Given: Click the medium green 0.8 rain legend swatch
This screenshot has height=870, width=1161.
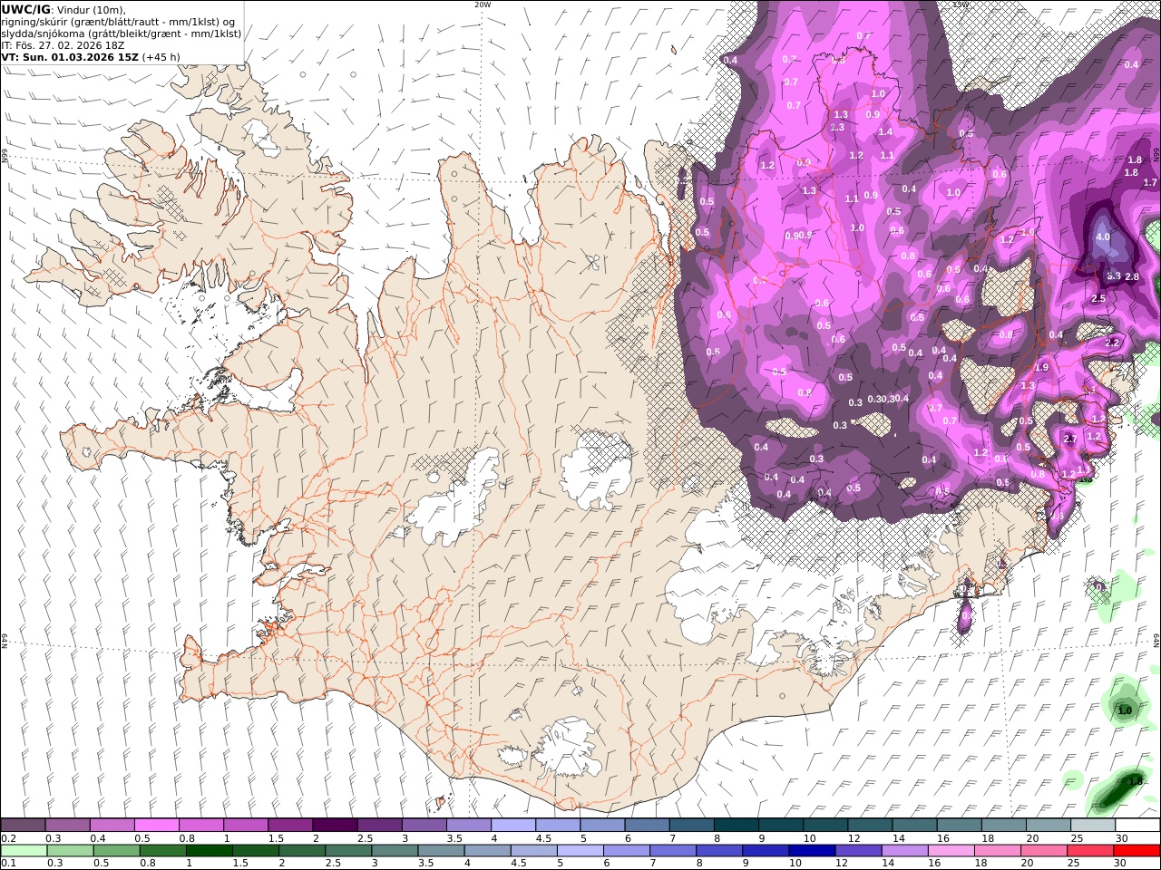Looking at the screenshot, I should click(x=163, y=851).
